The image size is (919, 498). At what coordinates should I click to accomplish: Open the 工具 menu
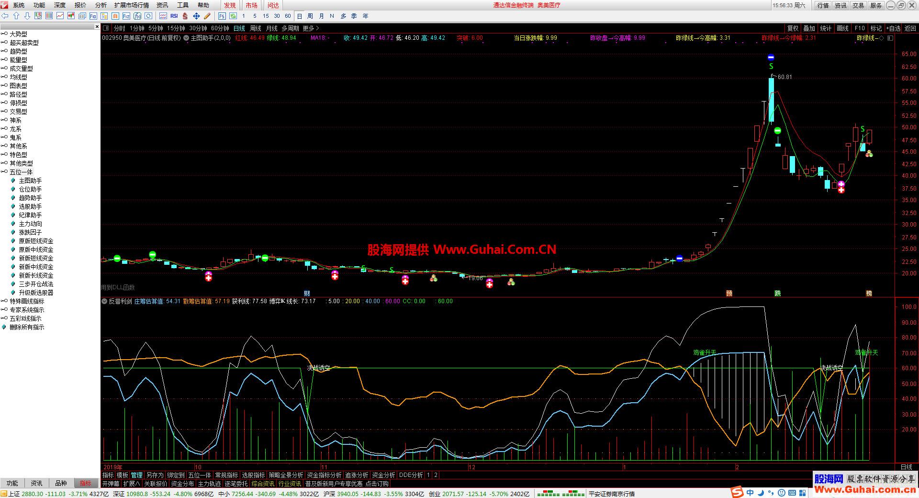tap(183, 5)
